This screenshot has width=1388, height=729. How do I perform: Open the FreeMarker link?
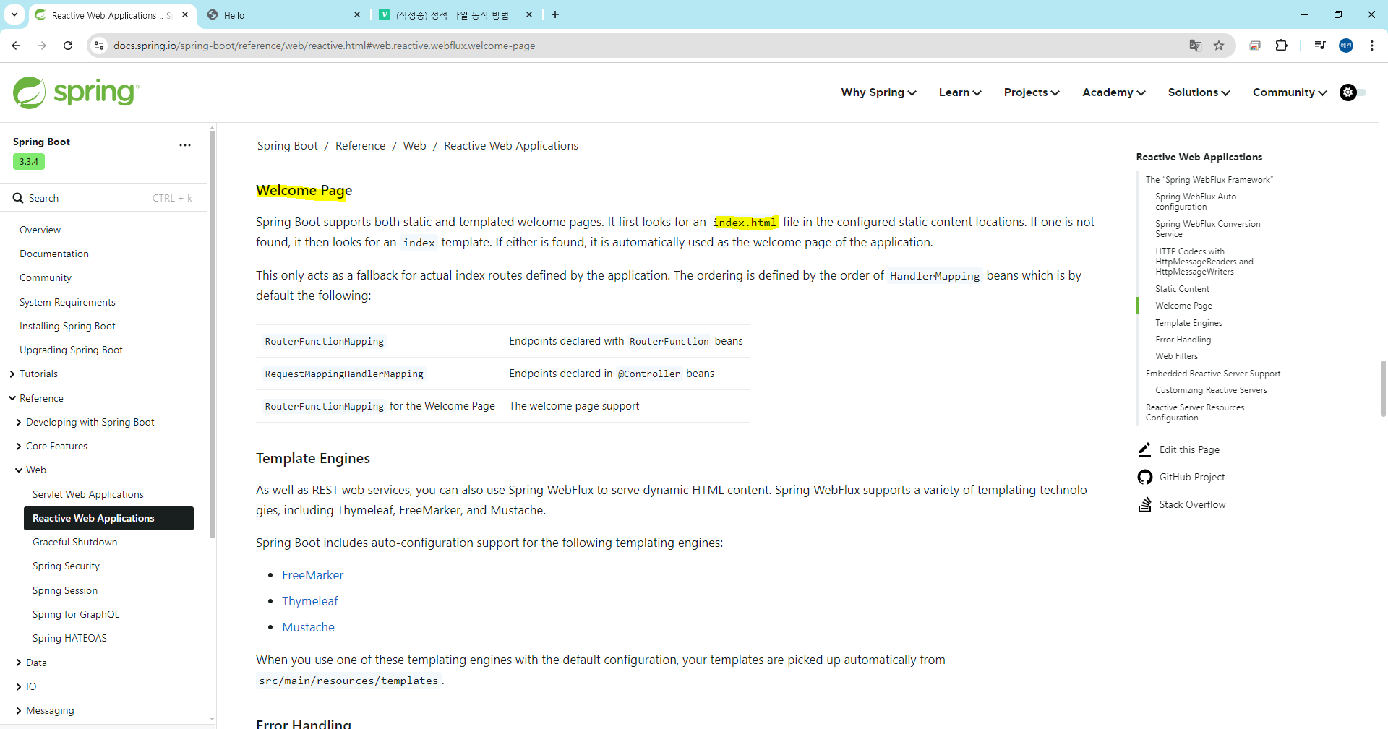(x=312, y=575)
